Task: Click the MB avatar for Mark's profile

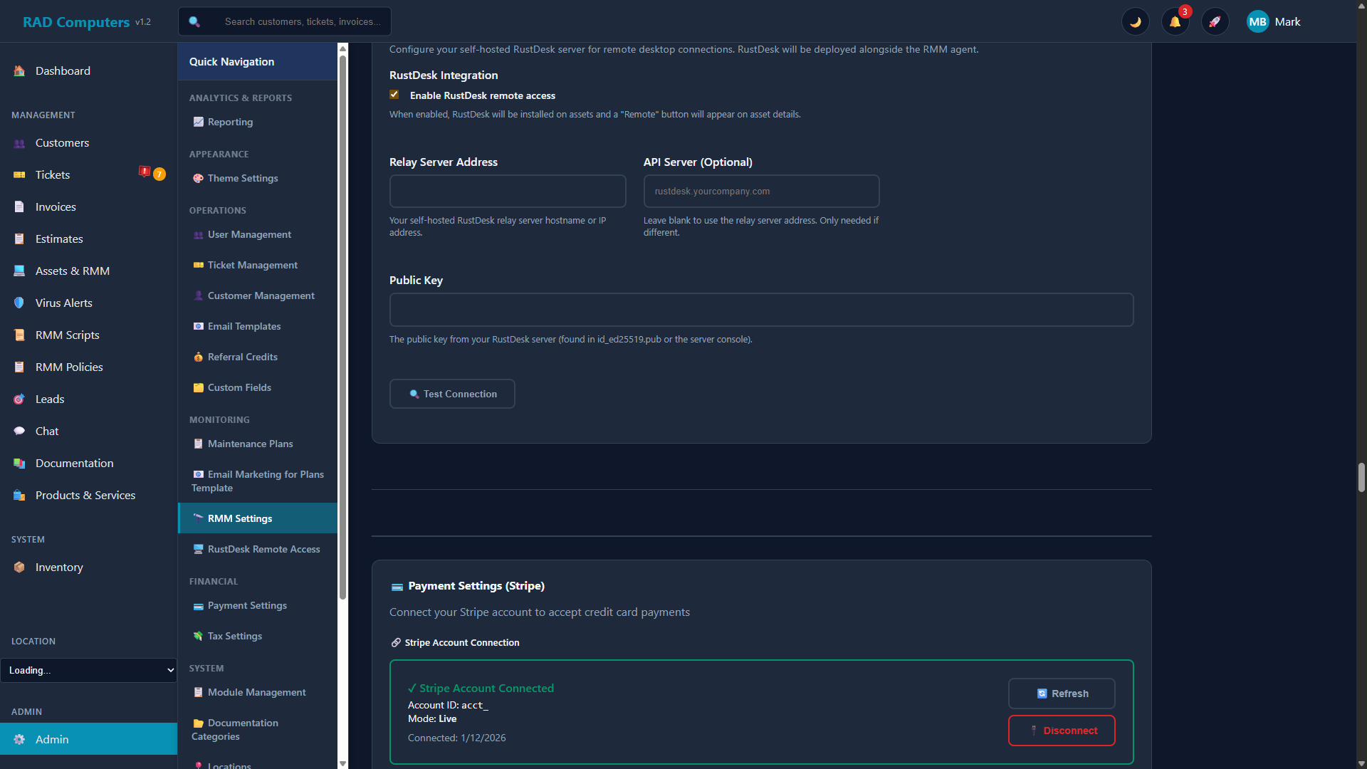Action: [1257, 21]
